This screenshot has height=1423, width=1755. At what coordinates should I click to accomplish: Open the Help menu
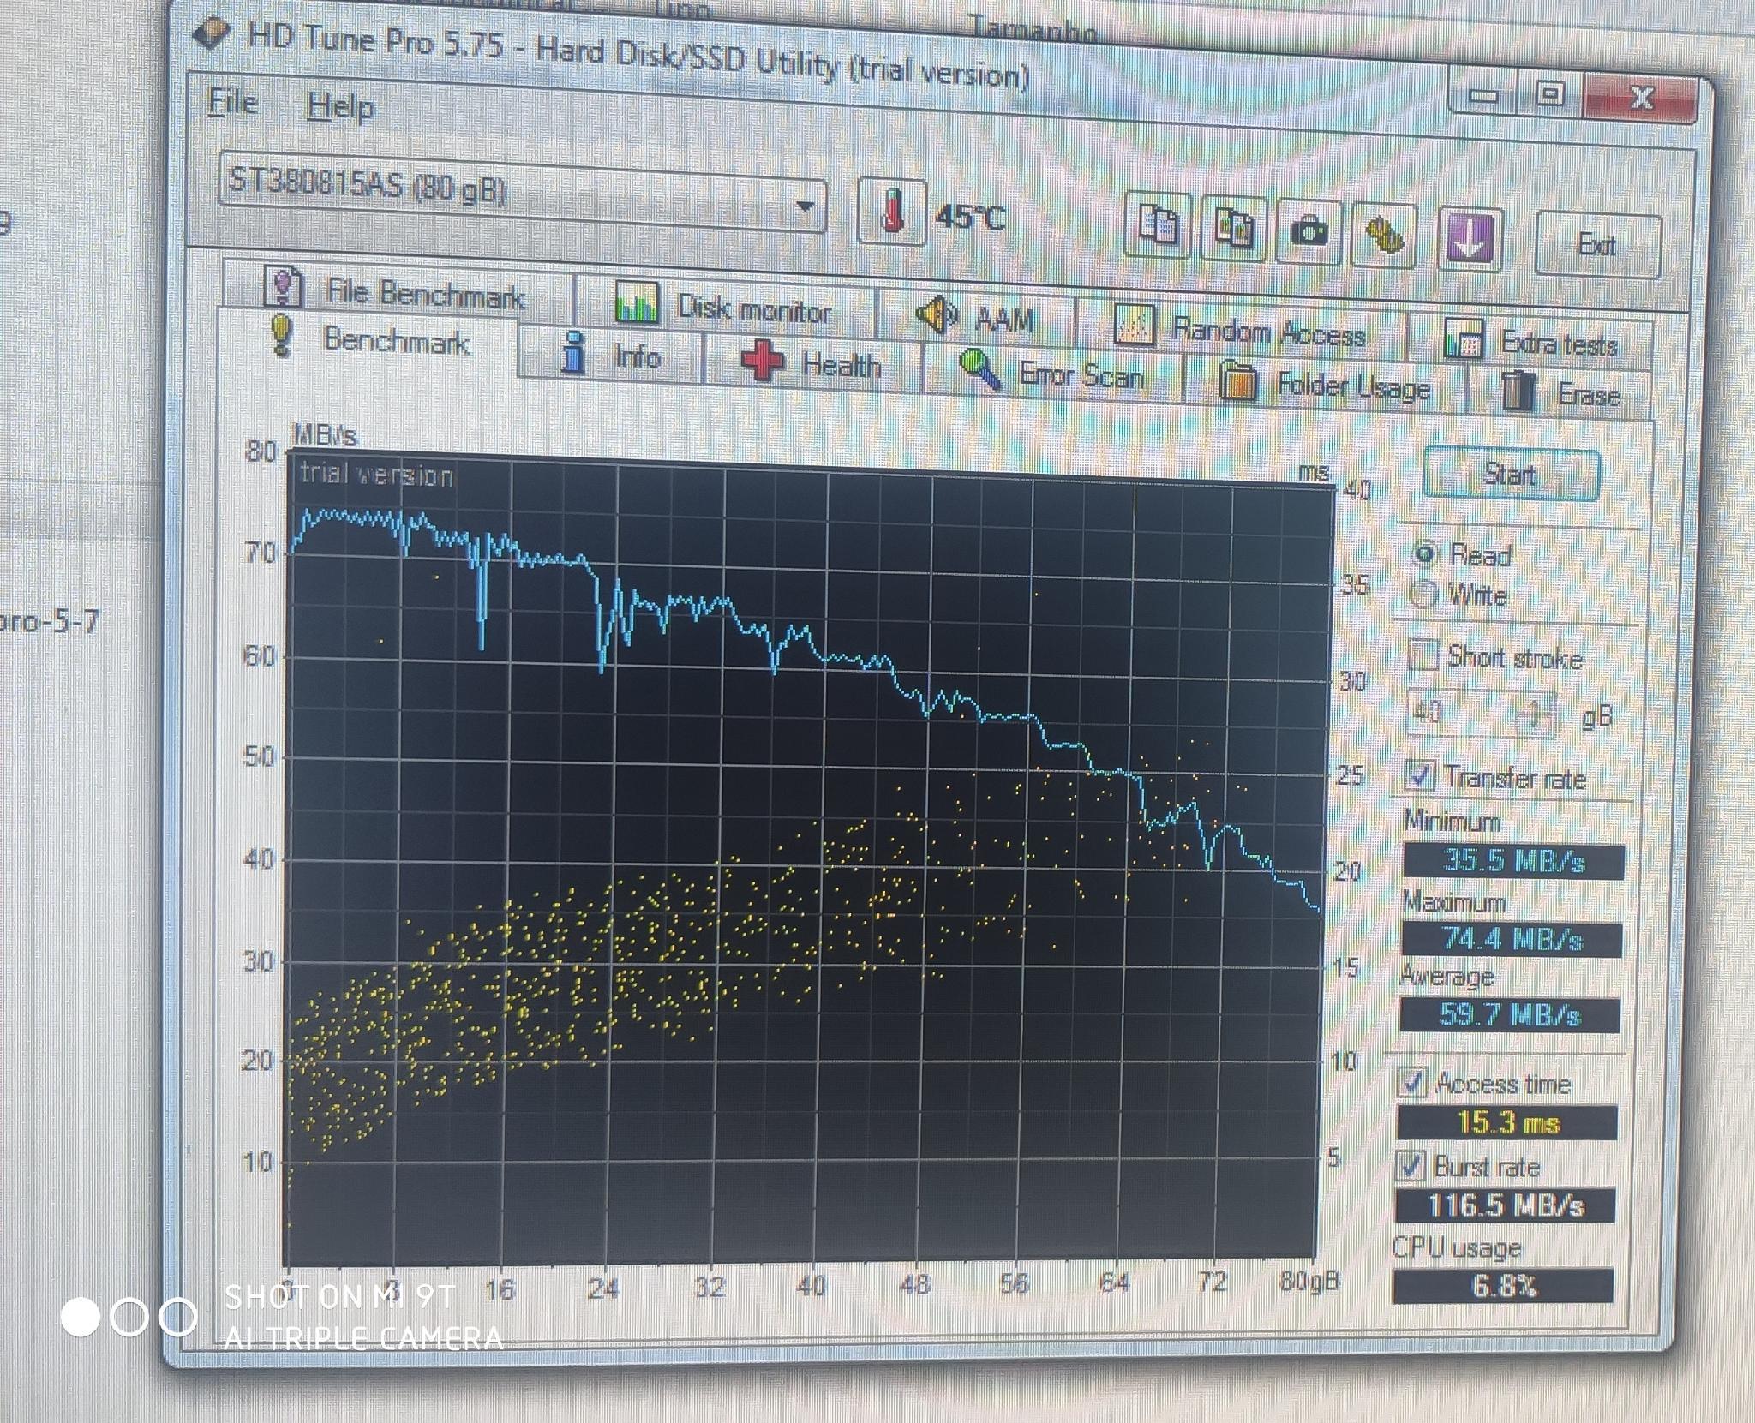coord(340,106)
